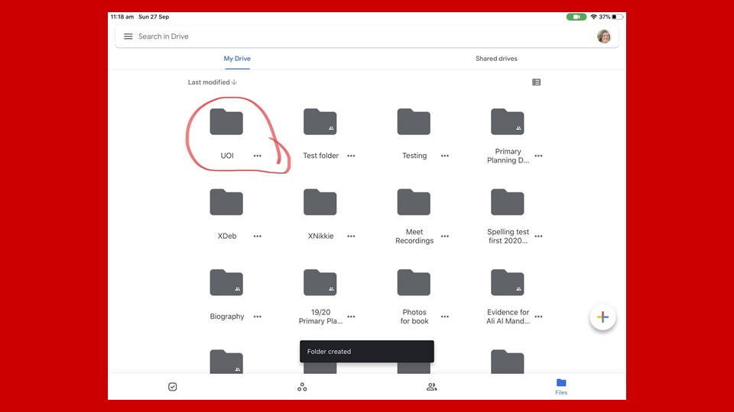734x412 pixels.
Task: Open more options for Testing folder
Action: coord(444,156)
